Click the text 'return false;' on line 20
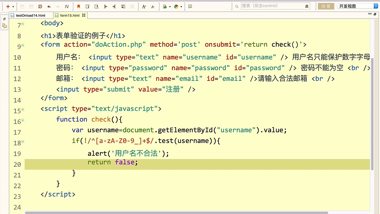380x214 pixels. click(x=113, y=162)
